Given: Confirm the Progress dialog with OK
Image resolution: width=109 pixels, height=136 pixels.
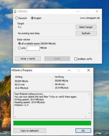Looking at the screenshot, I should [83, 131].
